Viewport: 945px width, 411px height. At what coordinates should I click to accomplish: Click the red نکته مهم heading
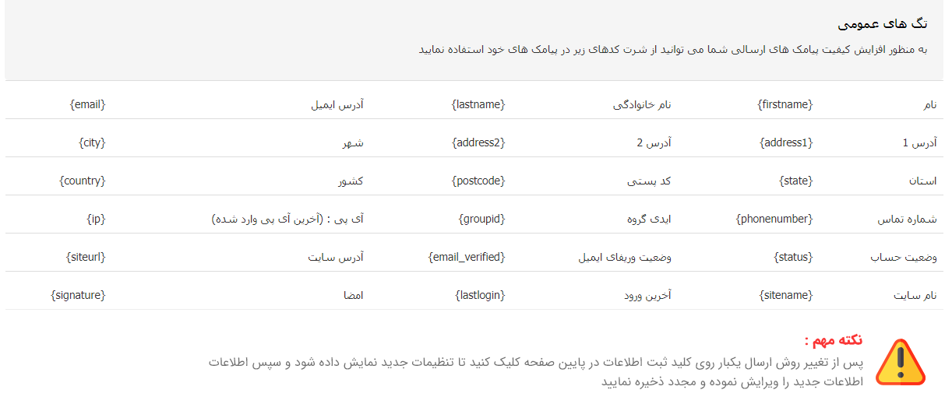click(x=833, y=341)
